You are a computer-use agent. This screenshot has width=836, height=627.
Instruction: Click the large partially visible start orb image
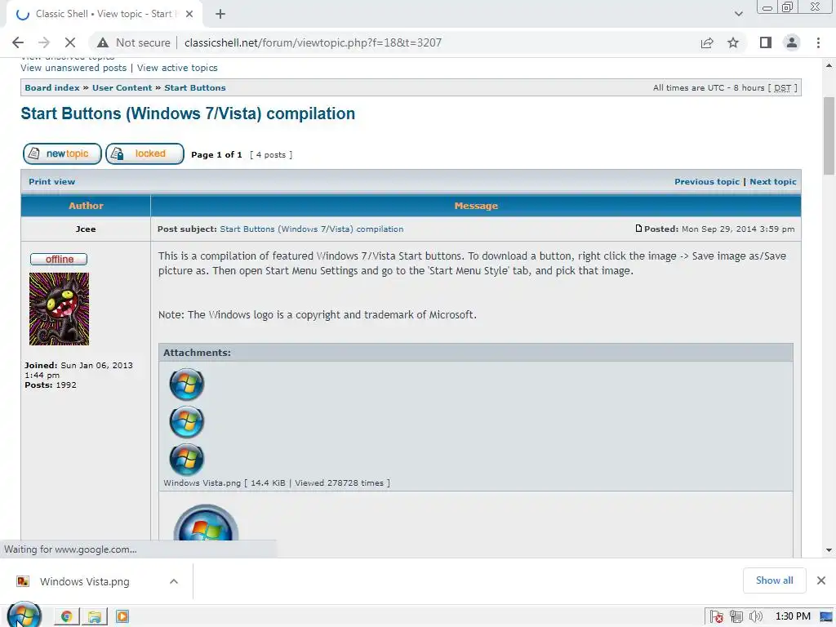pyautogui.click(x=206, y=522)
